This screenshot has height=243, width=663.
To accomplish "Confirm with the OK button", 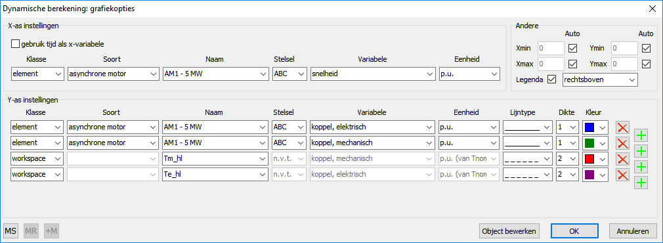I will tap(574, 231).
